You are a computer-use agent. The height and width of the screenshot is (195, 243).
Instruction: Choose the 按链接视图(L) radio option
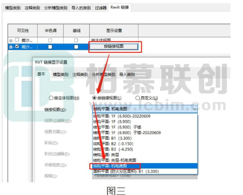click(x=107, y=98)
